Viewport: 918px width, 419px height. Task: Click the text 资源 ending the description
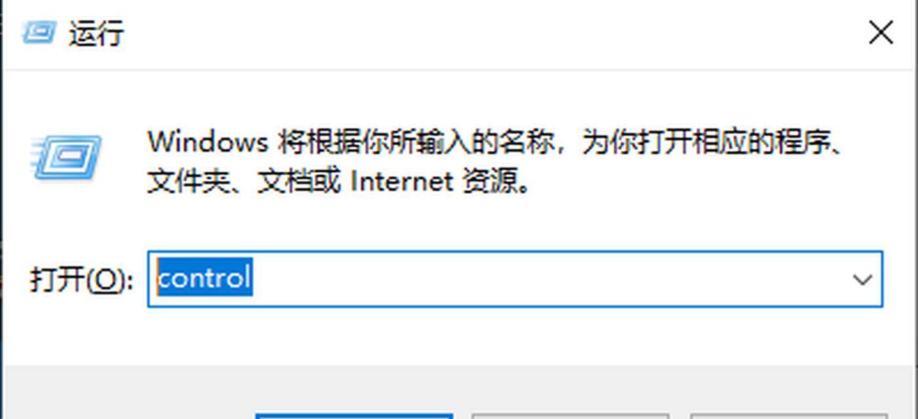point(496,181)
